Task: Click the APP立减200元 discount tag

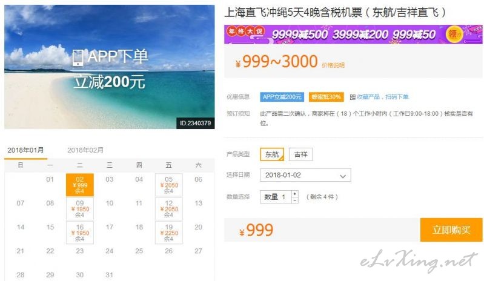Action: coord(282,97)
